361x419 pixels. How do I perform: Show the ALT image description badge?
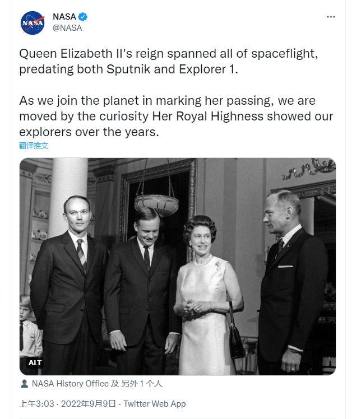35,362
